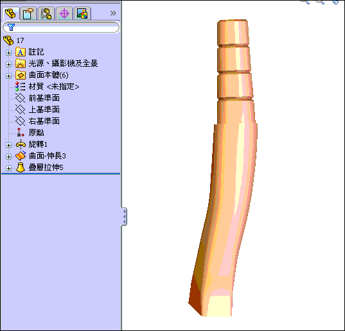Image resolution: width=345 pixels, height=331 pixels.
Task: Select the surface extrude icon of 曲面-伸長3
Action: click(21, 156)
